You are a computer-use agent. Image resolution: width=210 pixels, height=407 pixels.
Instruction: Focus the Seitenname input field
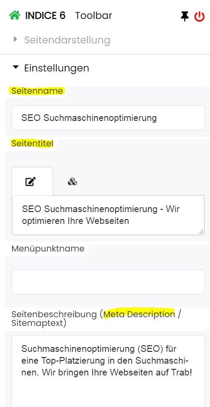pyautogui.click(x=108, y=118)
